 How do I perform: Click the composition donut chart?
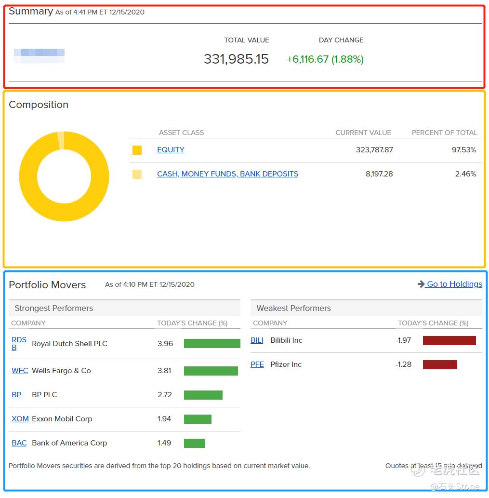click(x=64, y=176)
